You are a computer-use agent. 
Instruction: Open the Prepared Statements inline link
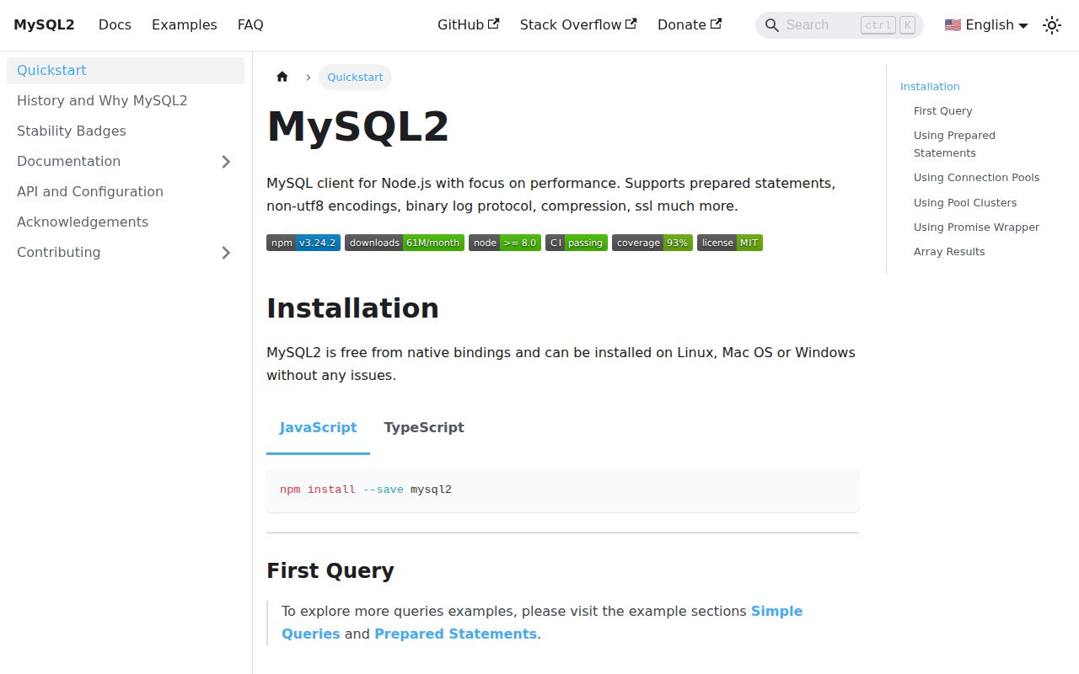(x=455, y=634)
